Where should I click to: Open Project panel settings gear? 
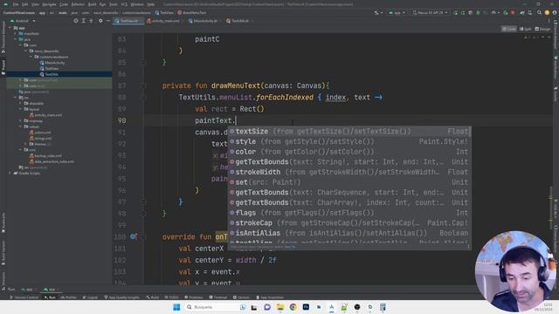coord(100,21)
